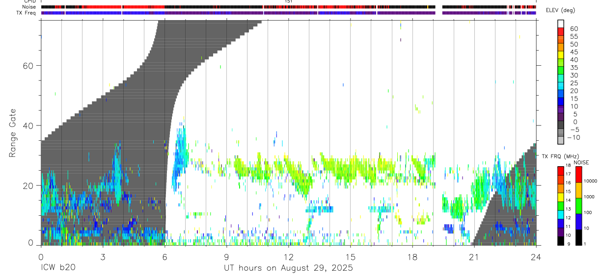Click x-axis tick label '18'
The width and height of the screenshot is (603, 278).
(x=412, y=256)
